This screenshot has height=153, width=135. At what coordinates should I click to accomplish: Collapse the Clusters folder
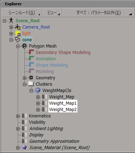(24, 85)
